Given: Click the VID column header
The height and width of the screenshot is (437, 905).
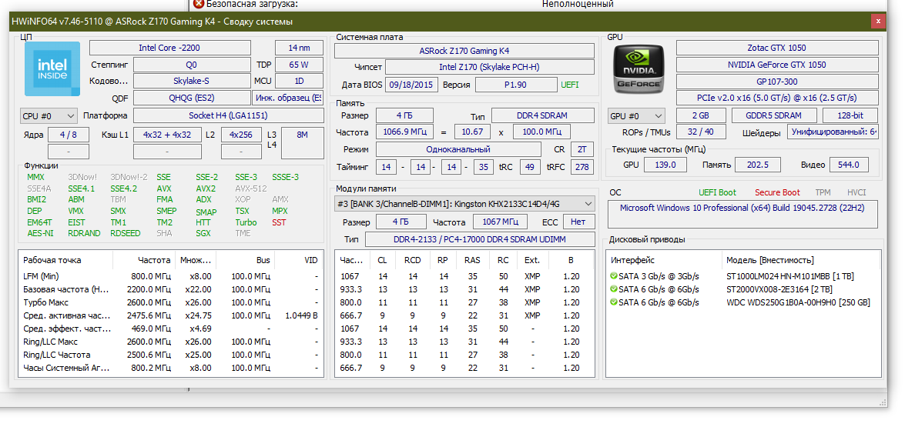Looking at the screenshot, I should click(299, 260).
